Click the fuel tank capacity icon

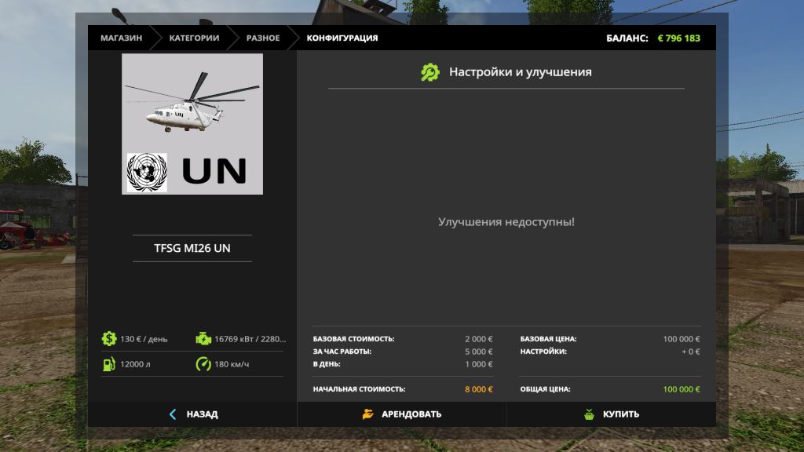[x=108, y=364]
